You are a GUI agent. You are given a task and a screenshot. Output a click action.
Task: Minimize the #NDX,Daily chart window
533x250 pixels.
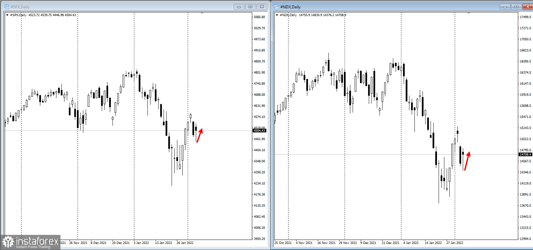coord(505,7)
